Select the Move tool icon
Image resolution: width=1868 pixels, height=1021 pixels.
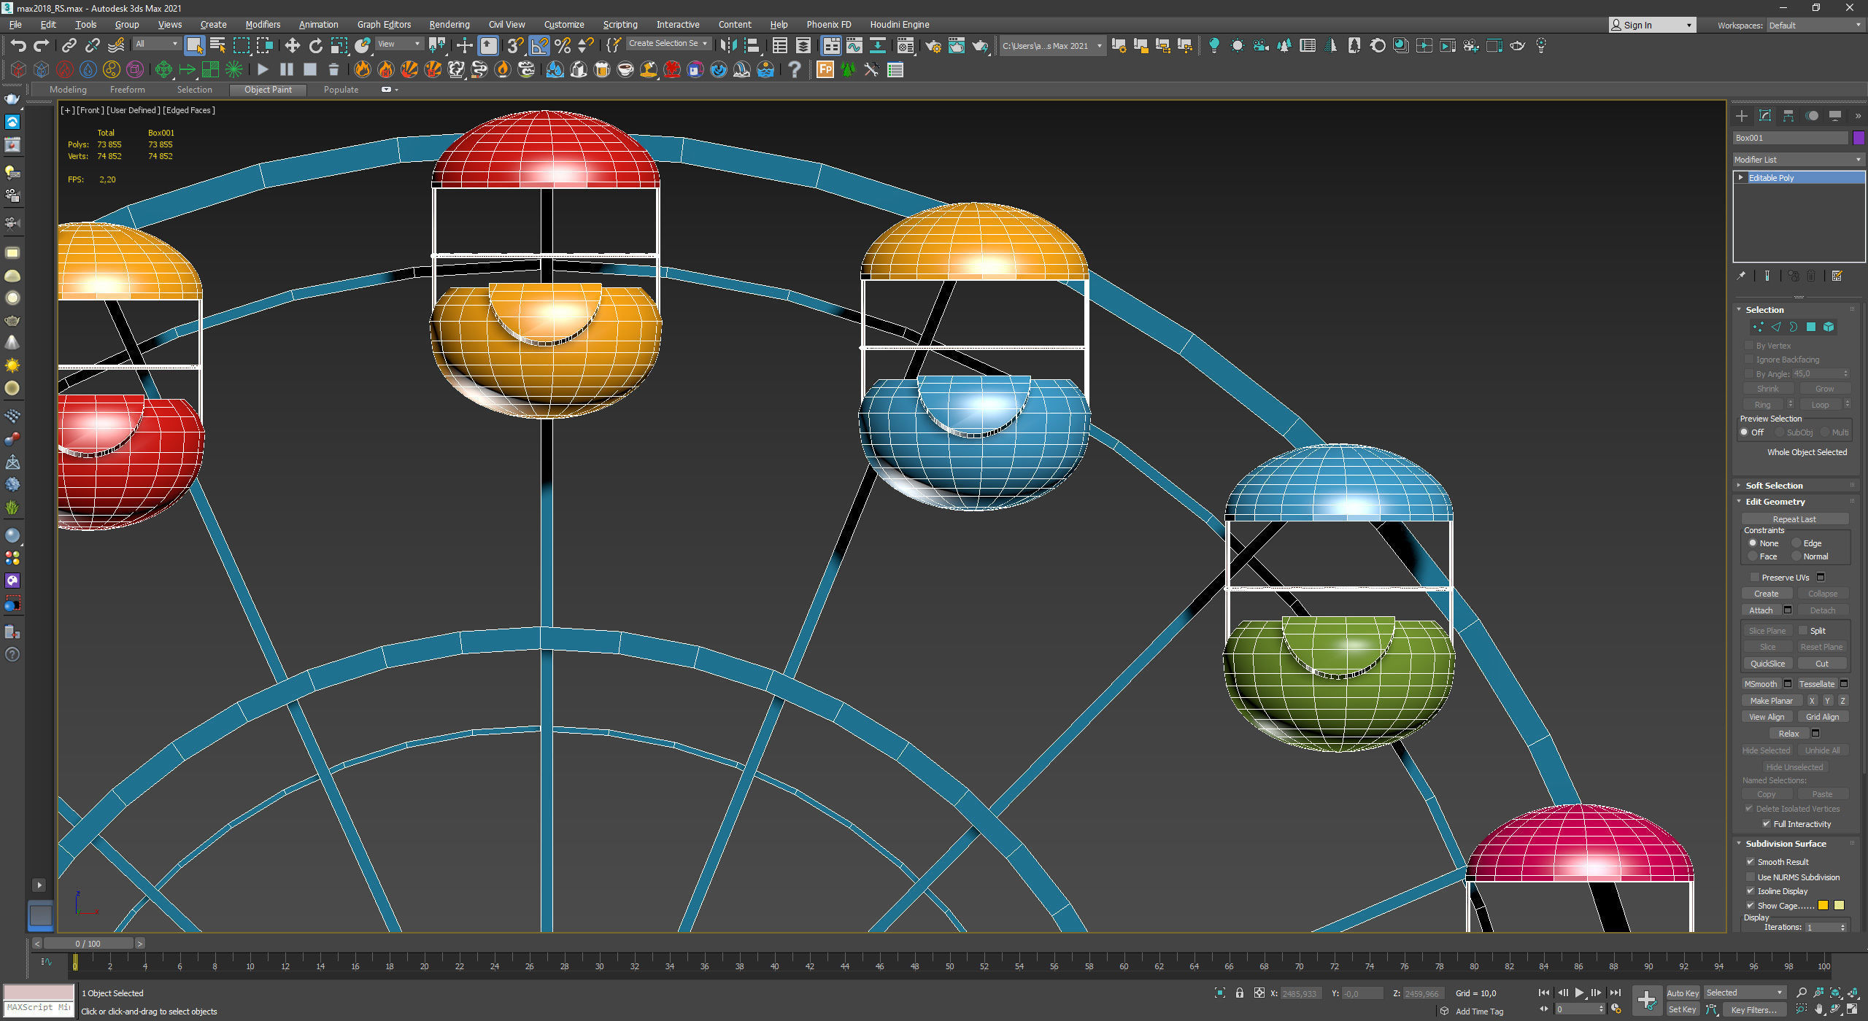coord(292,45)
